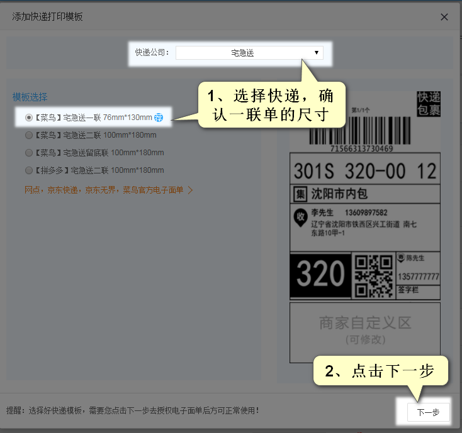Open the 快递公司 dropdown showing 宅急送
The image size is (462, 433).
point(249,53)
